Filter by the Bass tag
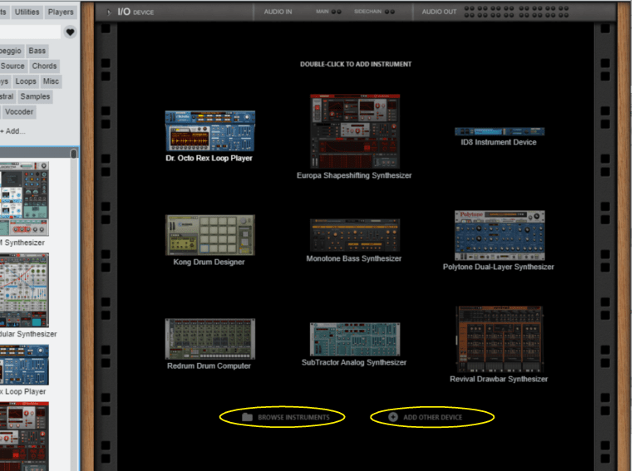Viewport: 635px width, 471px height. click(x=37, y=51)
